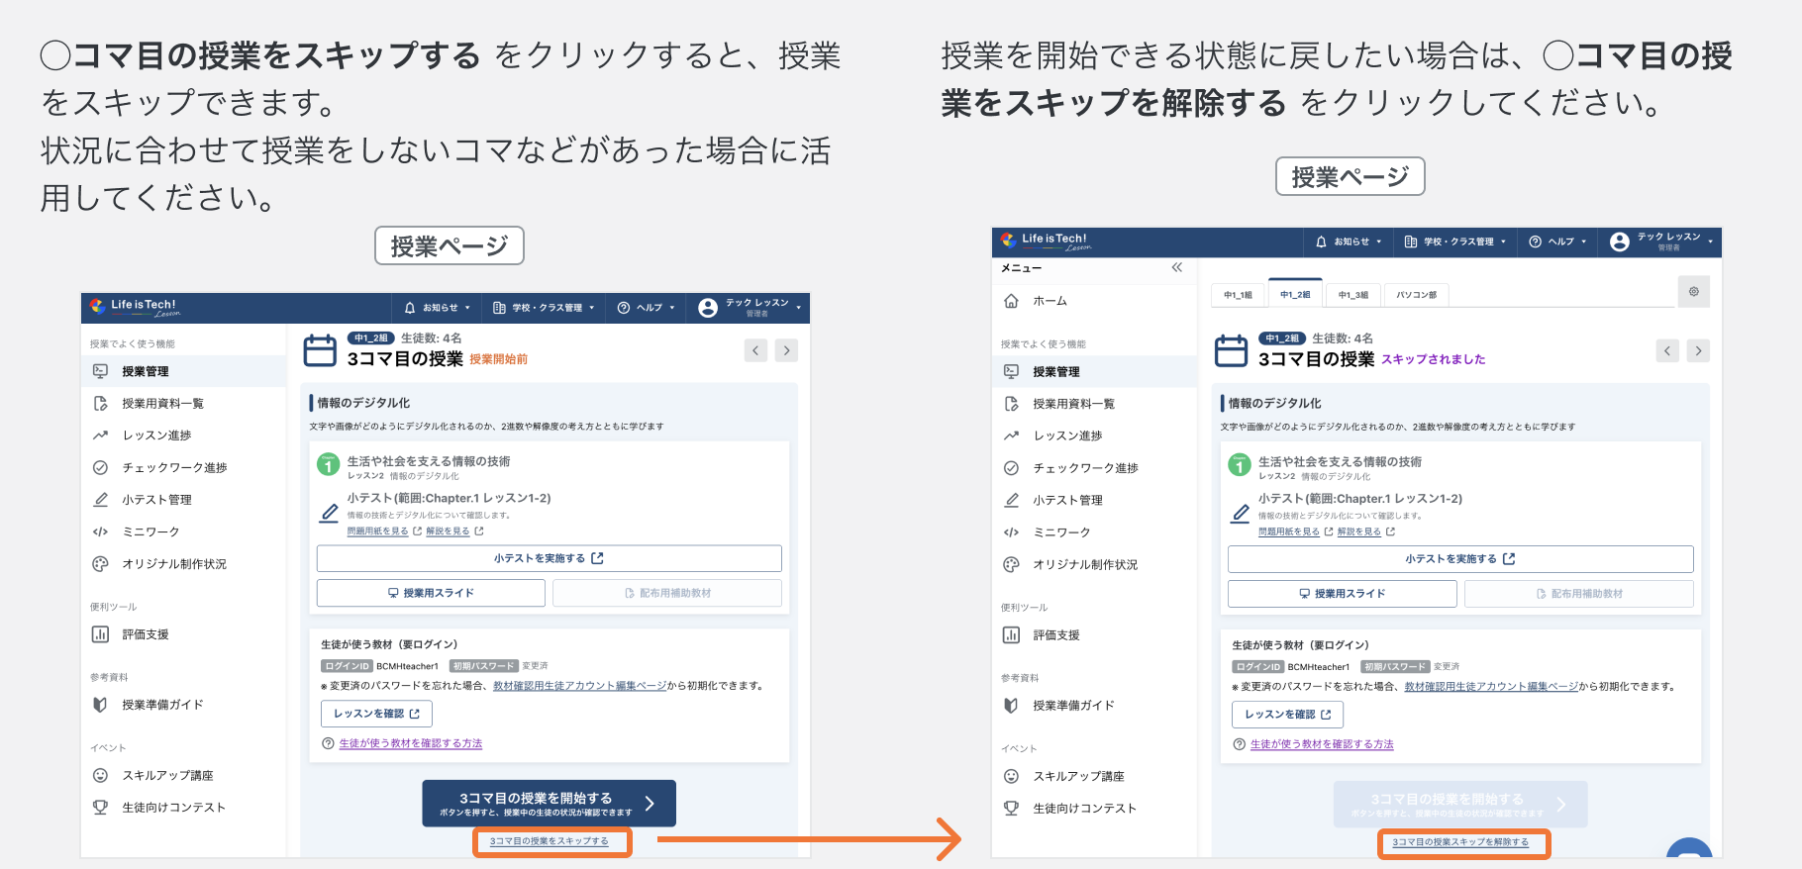Select 中1_1組 class tab

1238,294
